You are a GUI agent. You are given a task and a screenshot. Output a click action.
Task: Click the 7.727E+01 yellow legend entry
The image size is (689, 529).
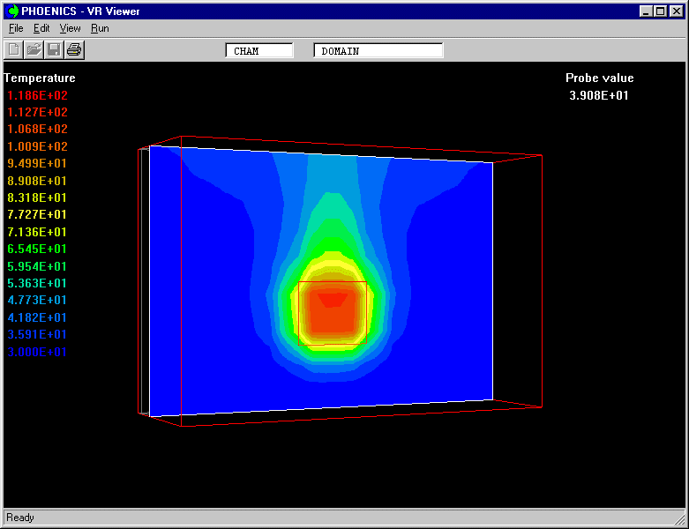[x=37, y=215]
